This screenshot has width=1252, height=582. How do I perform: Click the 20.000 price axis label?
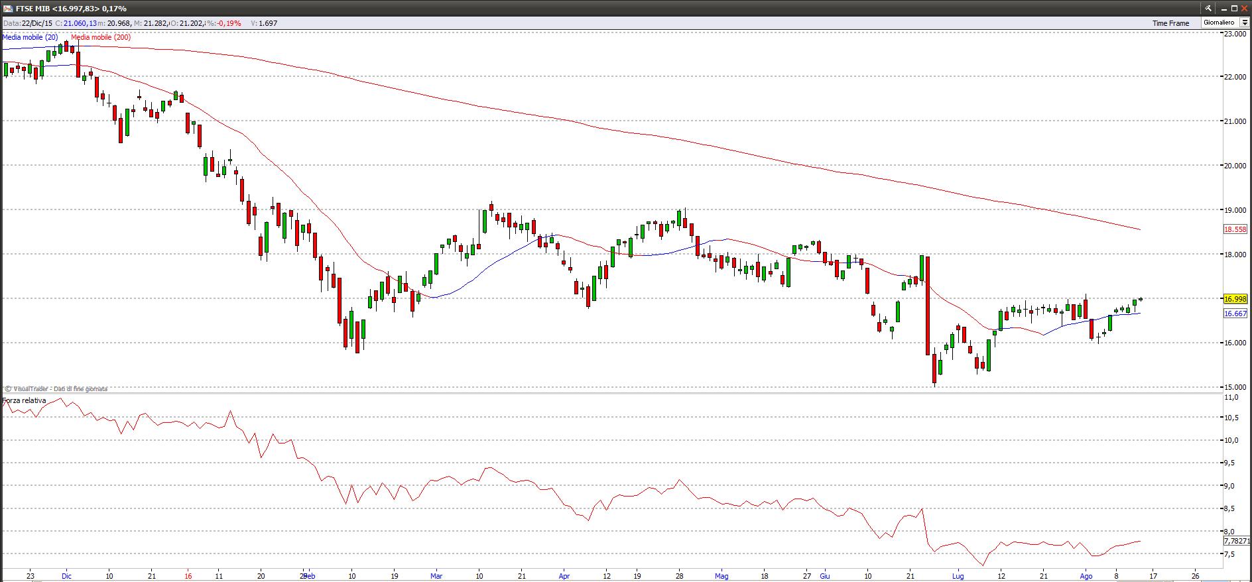pyautogui.click(x=1235, y=166)
